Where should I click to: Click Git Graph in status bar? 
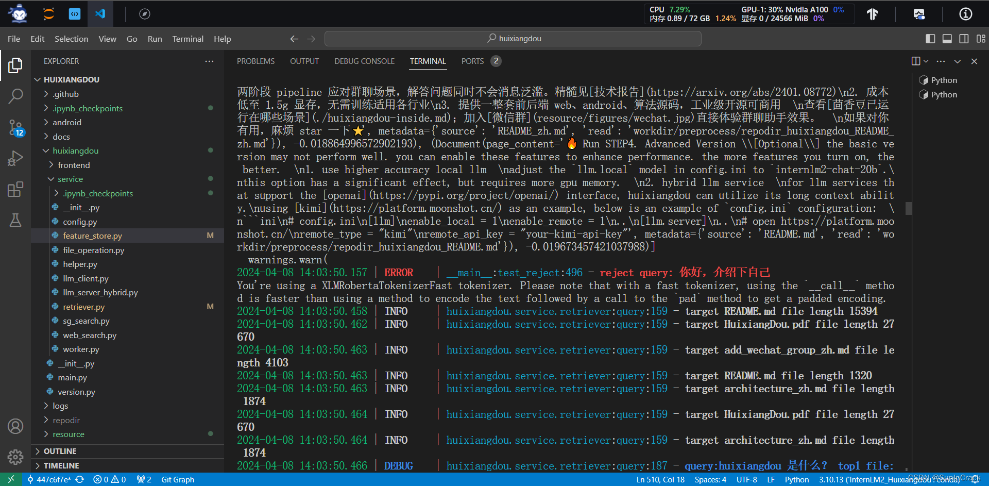(x=178, y=479)
